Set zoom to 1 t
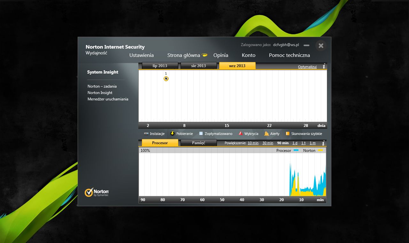409x243 pixels. tap(303, 143)
